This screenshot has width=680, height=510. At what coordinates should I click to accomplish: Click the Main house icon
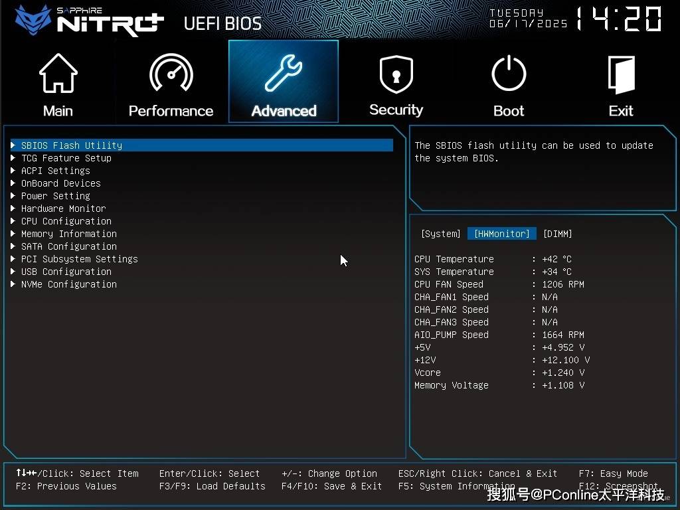[58, 74]
